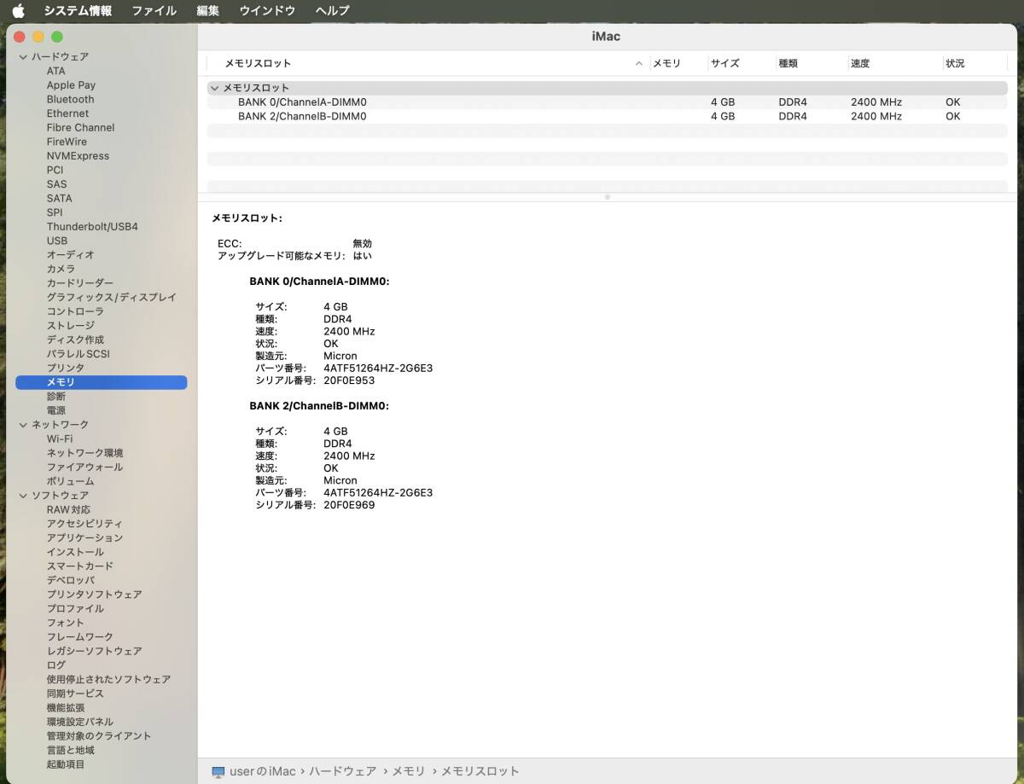The image size is (1024, 784).
Task: Select 電源 in the sidebar
Action: tap(55, 410)
